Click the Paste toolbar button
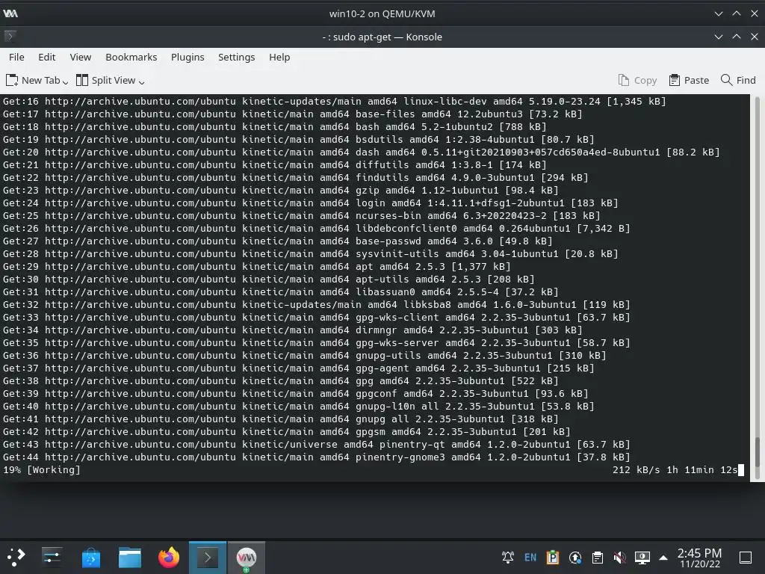This screenshot has height=574, width=765. coord(689,80)
